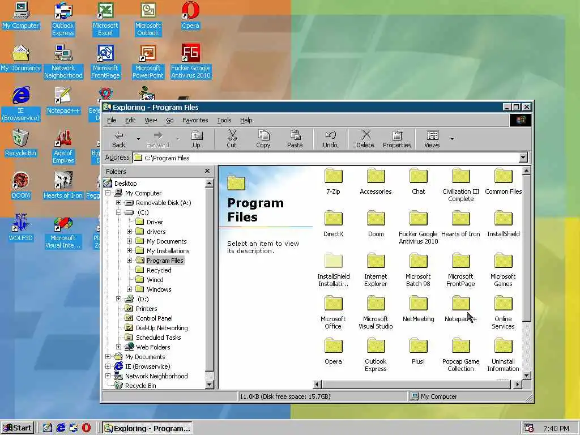The image size is (580, 435).
Task: Select the Microsoft Office folder
Action: [x=333, y=313]
